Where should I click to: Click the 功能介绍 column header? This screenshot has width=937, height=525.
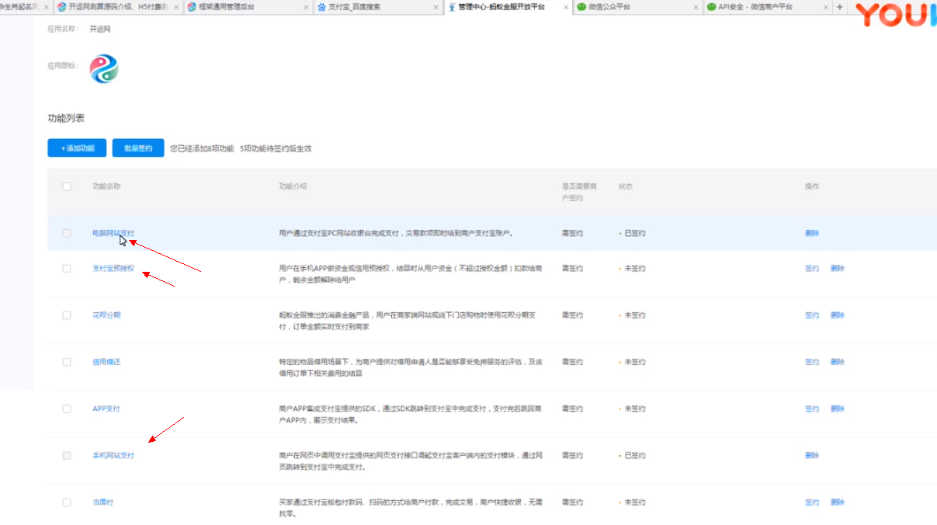(293, 186)
